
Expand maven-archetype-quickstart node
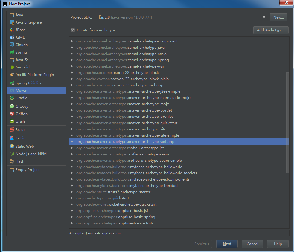71,123
